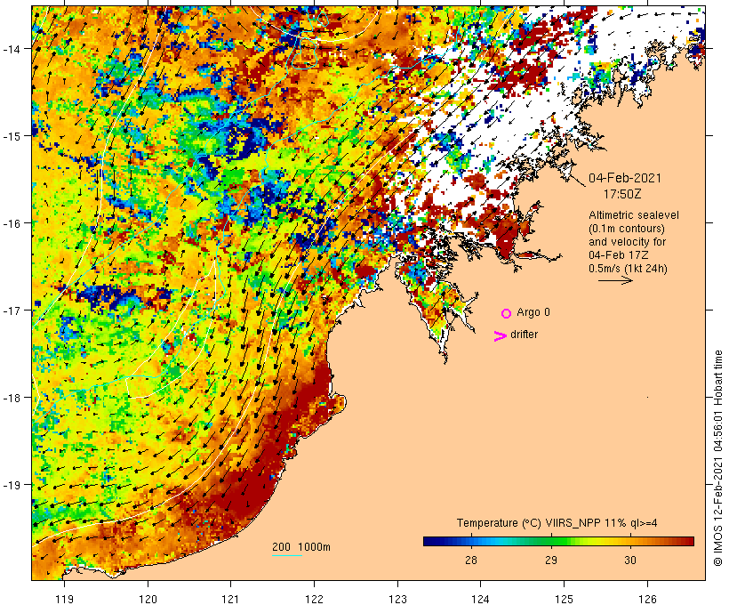
Task: Click the 'drifter' legend label
Action: pyautogui.click(x=524, y=335)
